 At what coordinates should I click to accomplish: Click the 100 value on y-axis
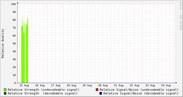[13, 4]
